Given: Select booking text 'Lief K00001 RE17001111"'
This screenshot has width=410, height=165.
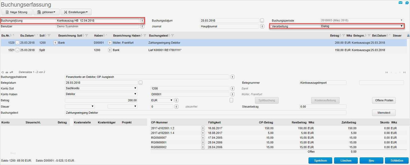Looking at the screenshot, I should (165, 50).
